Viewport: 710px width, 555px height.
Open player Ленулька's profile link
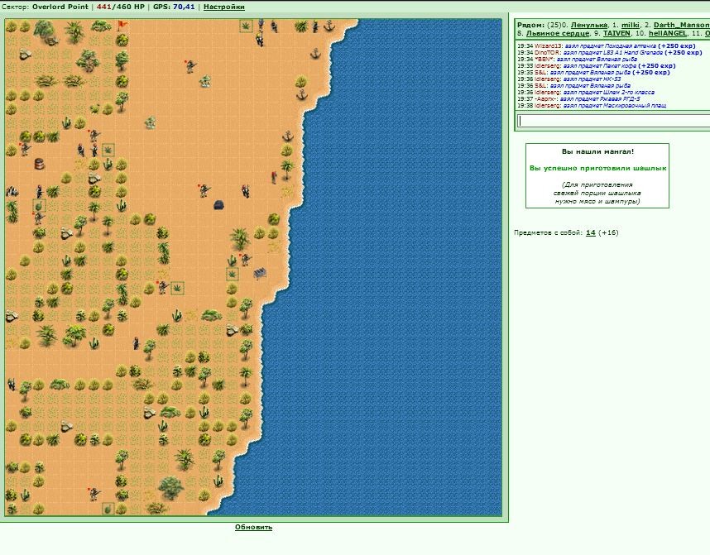click(x=588, y=26)
